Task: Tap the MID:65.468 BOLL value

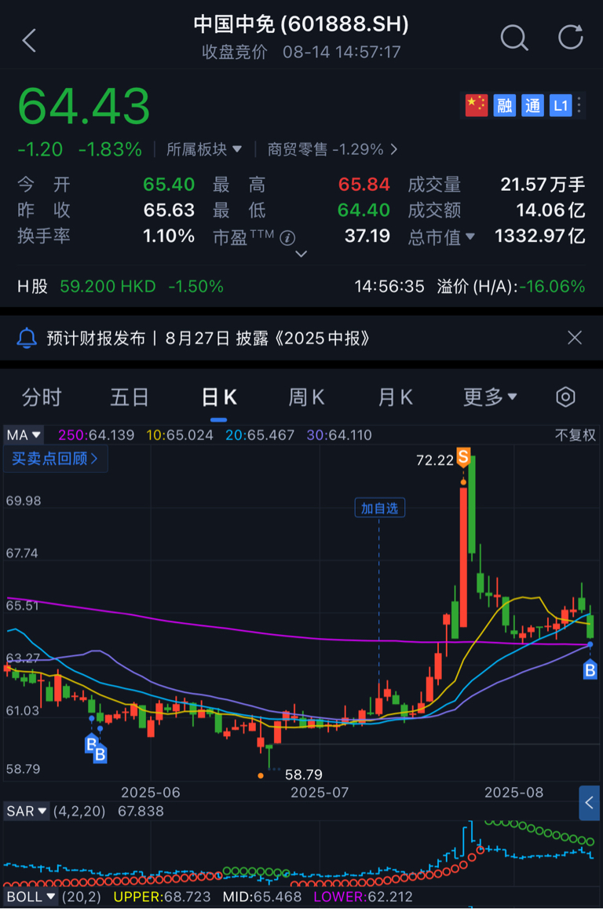Action: [261, 897]
